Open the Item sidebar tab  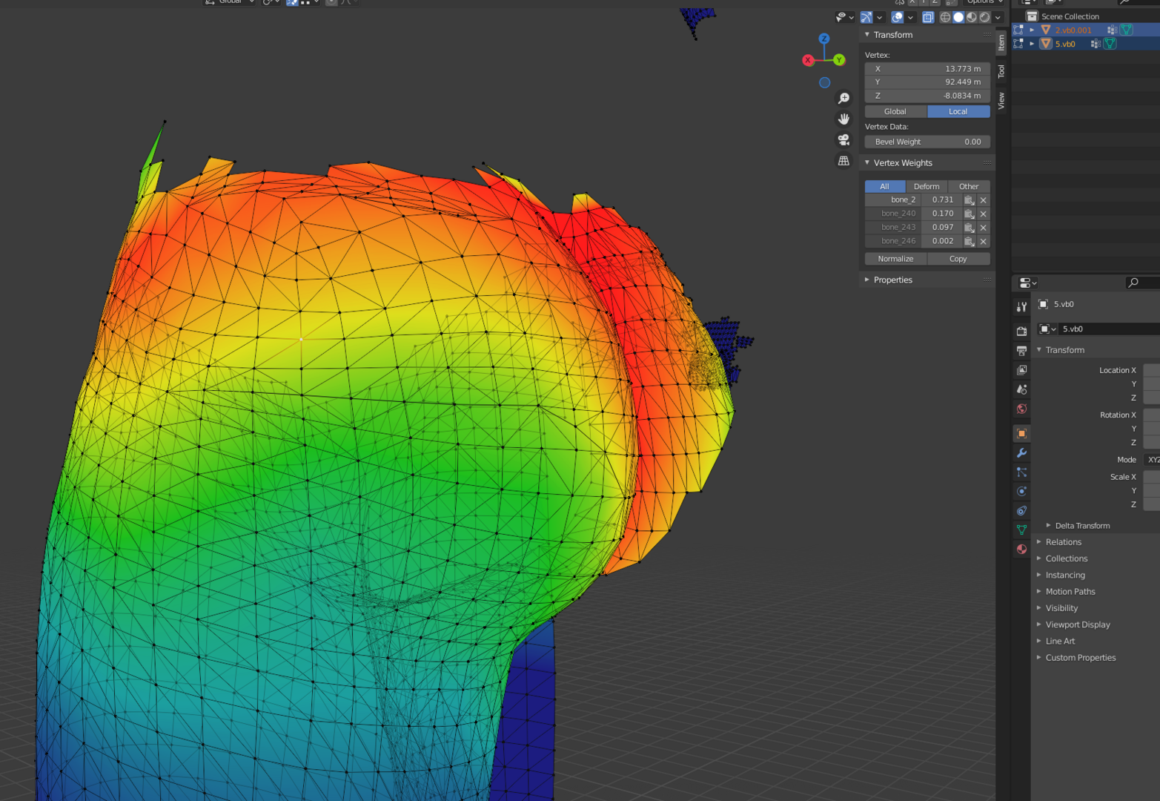[x=1001, y=43]
